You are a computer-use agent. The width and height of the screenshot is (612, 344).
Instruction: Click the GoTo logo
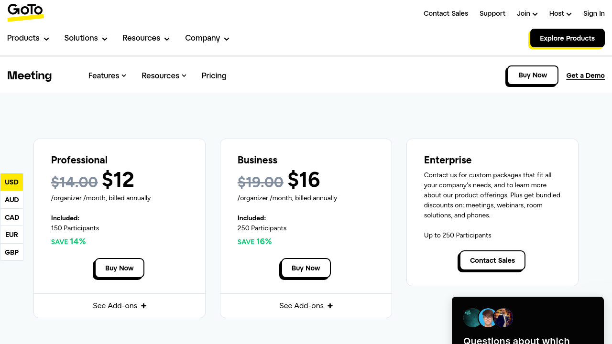(x=25, y=12)
